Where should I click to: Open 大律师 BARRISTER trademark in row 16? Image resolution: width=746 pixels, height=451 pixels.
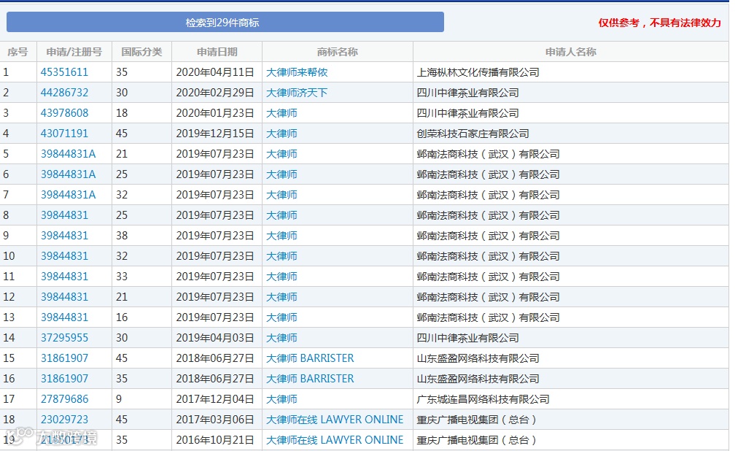[310, 379]
